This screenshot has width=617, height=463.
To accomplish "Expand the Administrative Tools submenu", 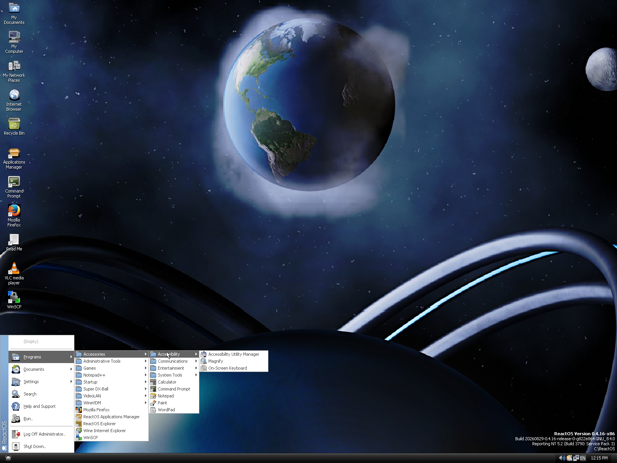I will (x=111, y=361).
